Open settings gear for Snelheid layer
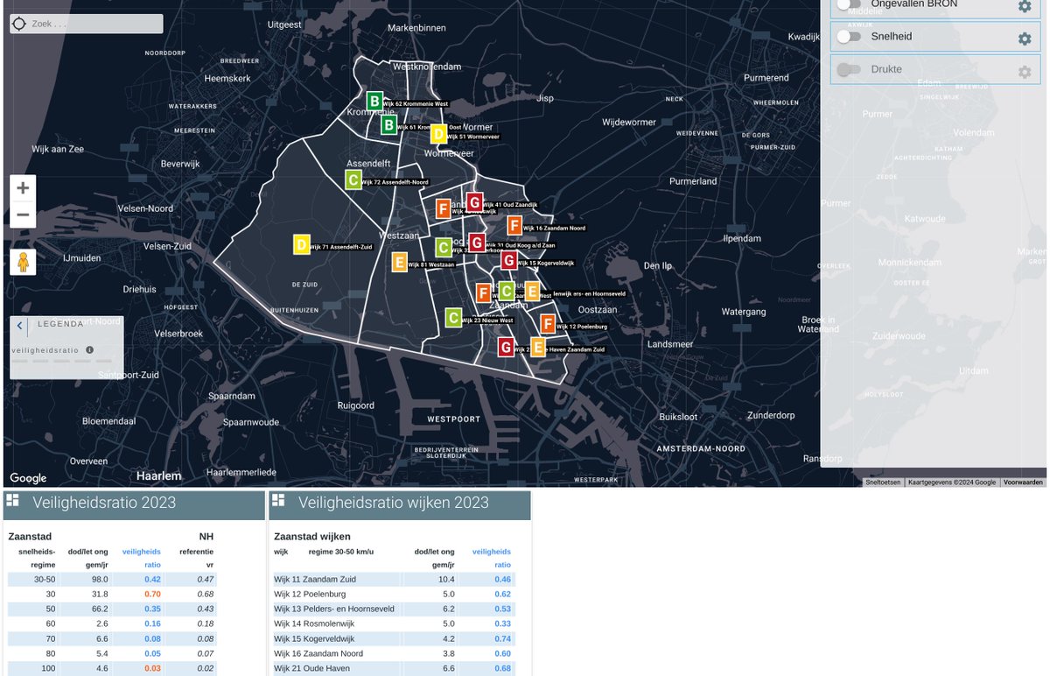Viewport: 1050px width, 676px height. tap(1025, 39)
